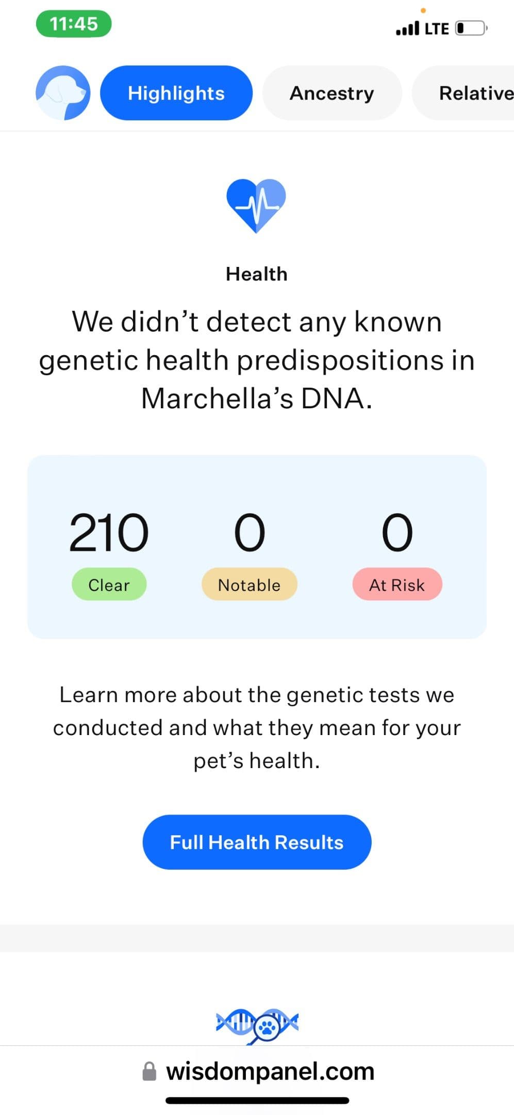Tap the LTE signal strength indicator
Image resolution: width=514 pixels, height=1115 pixels.
coord(407,28)
